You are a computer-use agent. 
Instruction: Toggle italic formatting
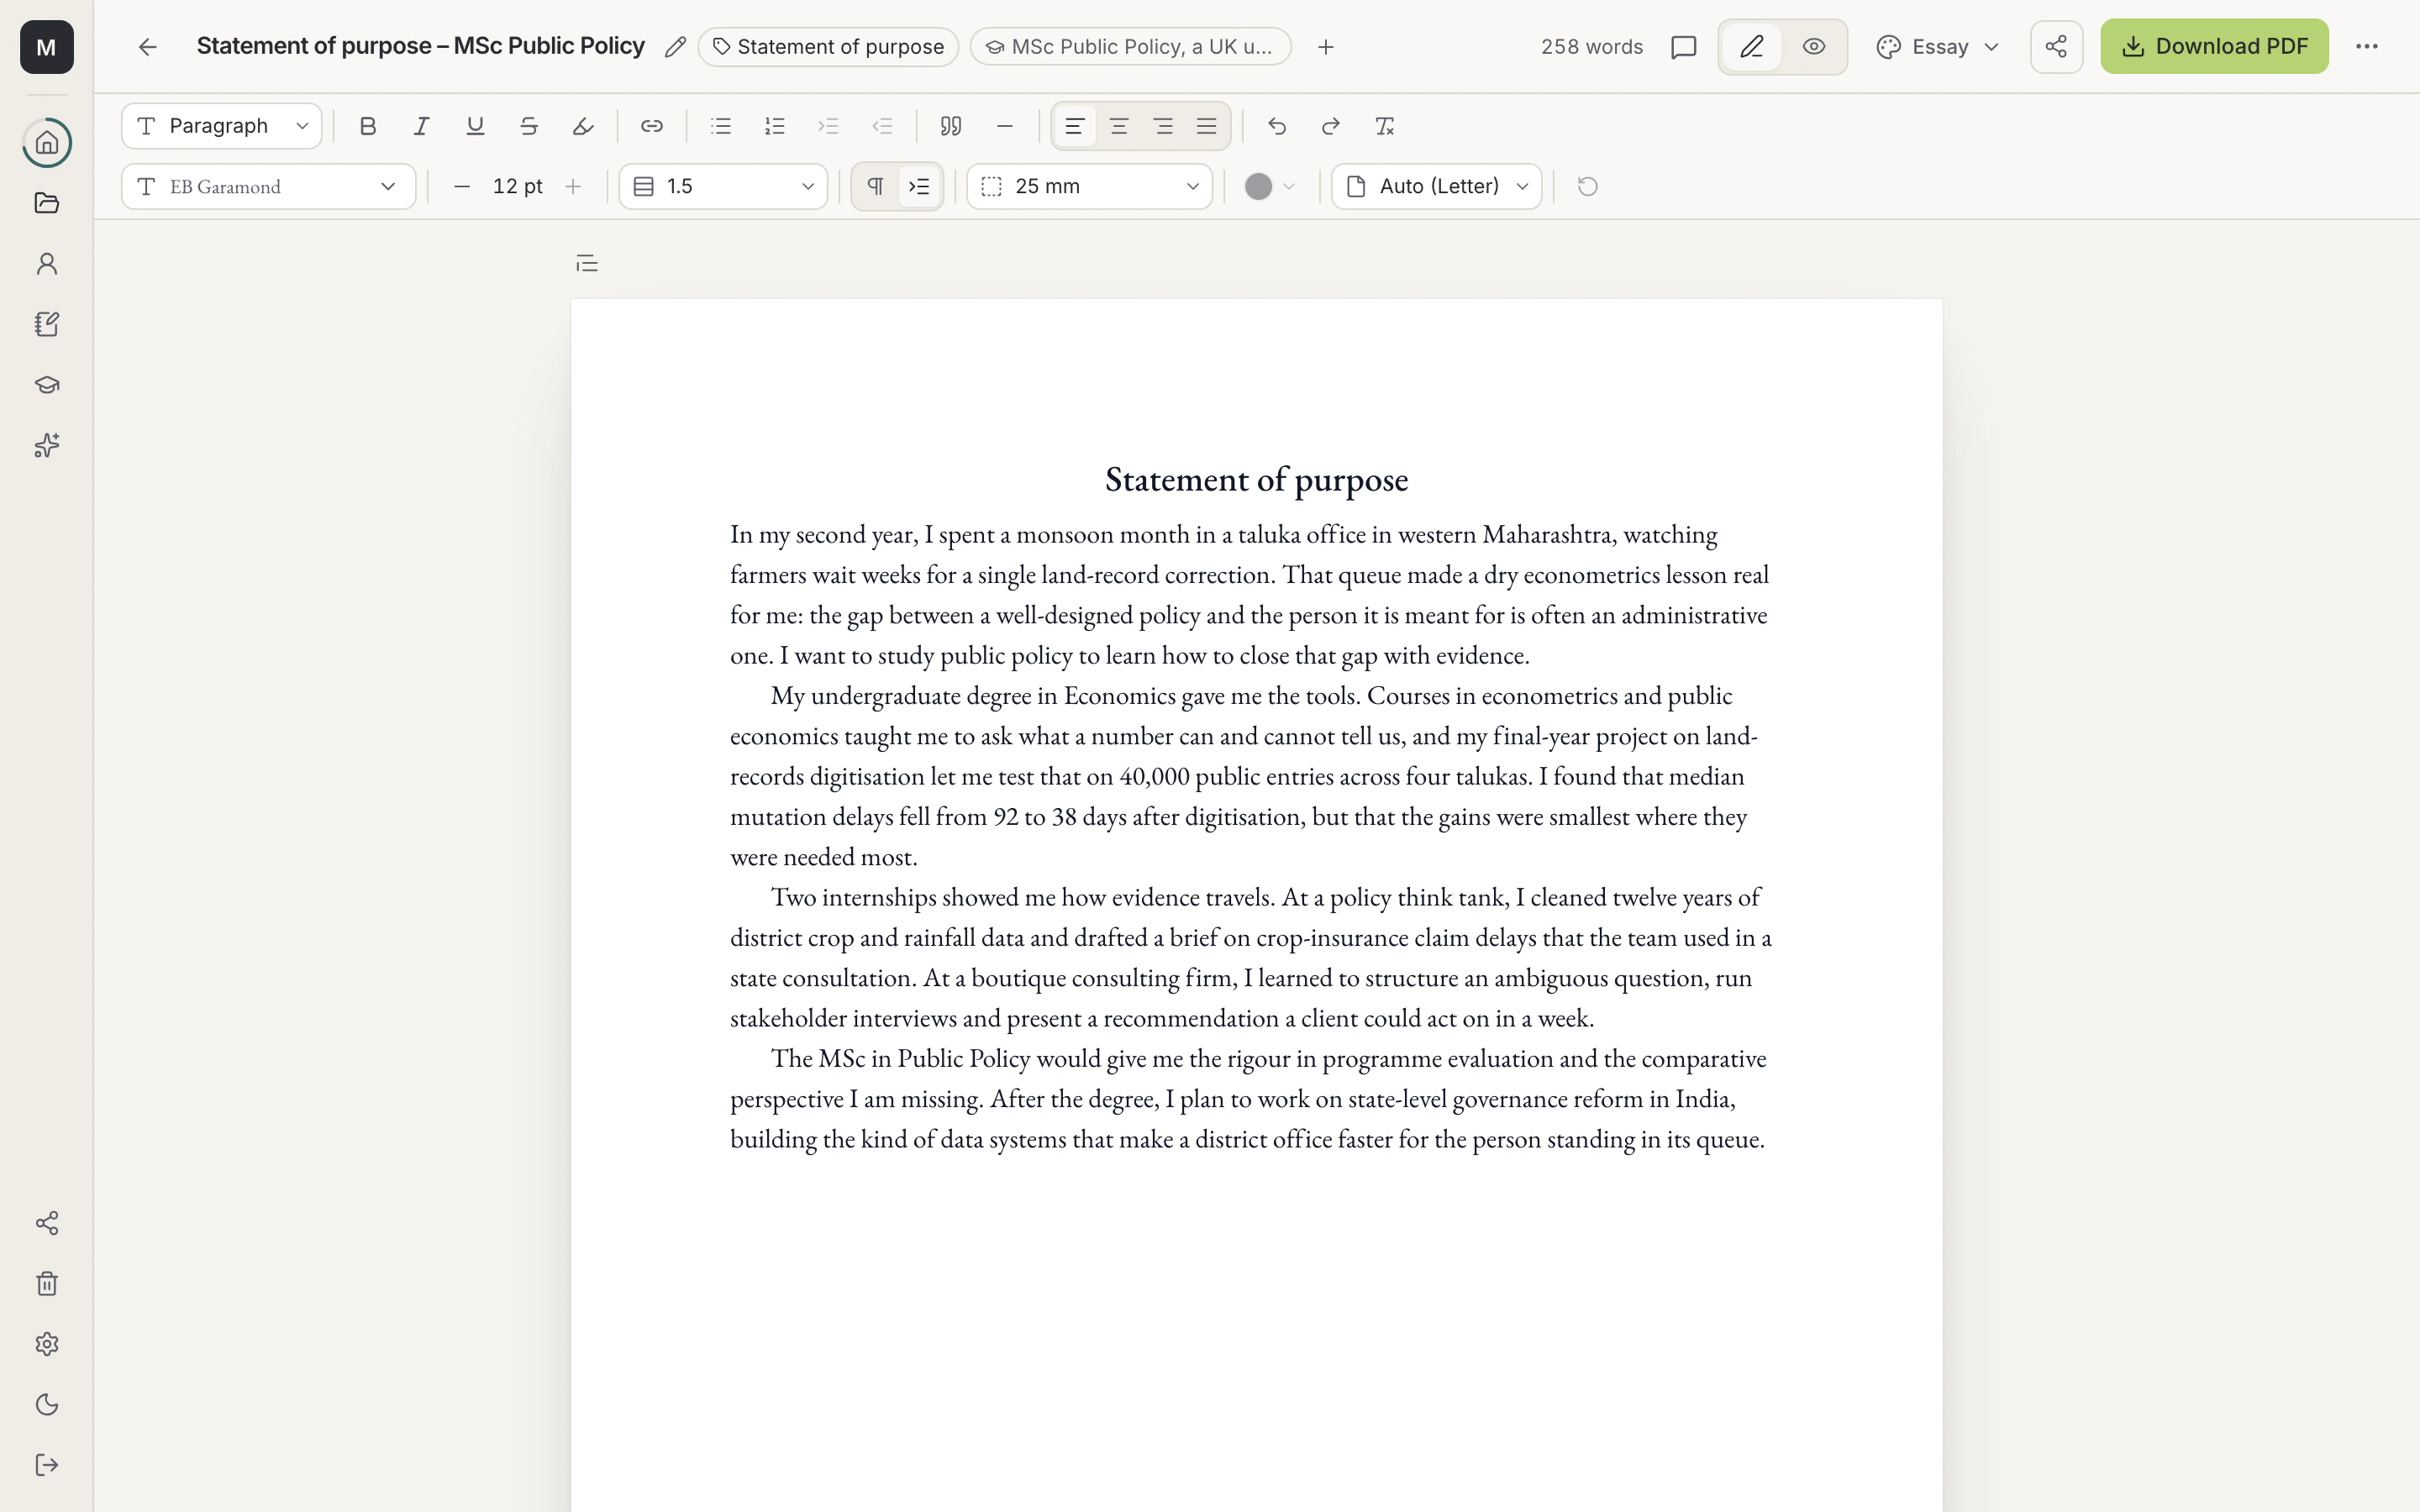[422, 126]
